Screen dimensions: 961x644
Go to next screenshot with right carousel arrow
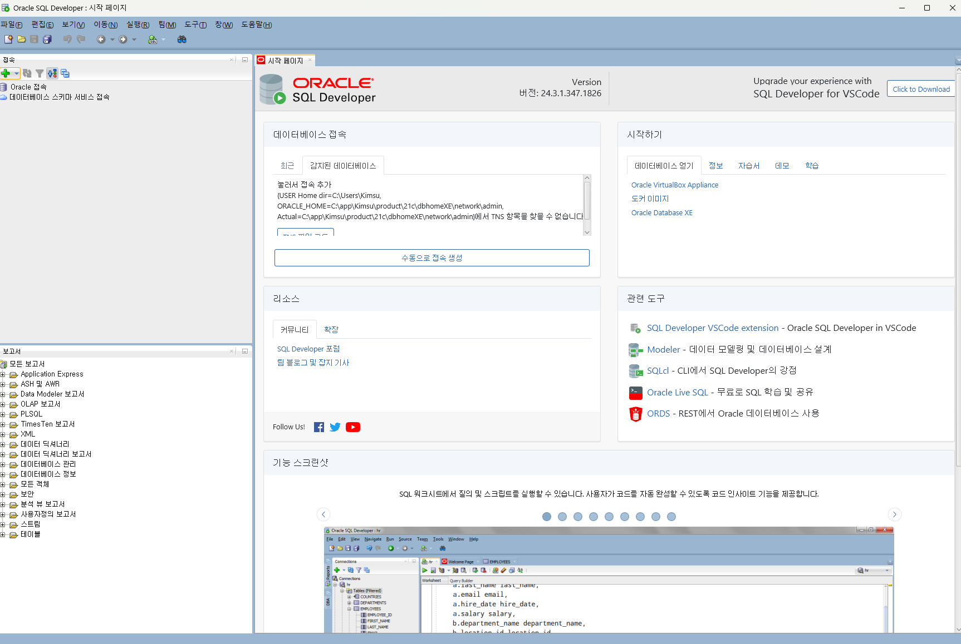[895, 515]
